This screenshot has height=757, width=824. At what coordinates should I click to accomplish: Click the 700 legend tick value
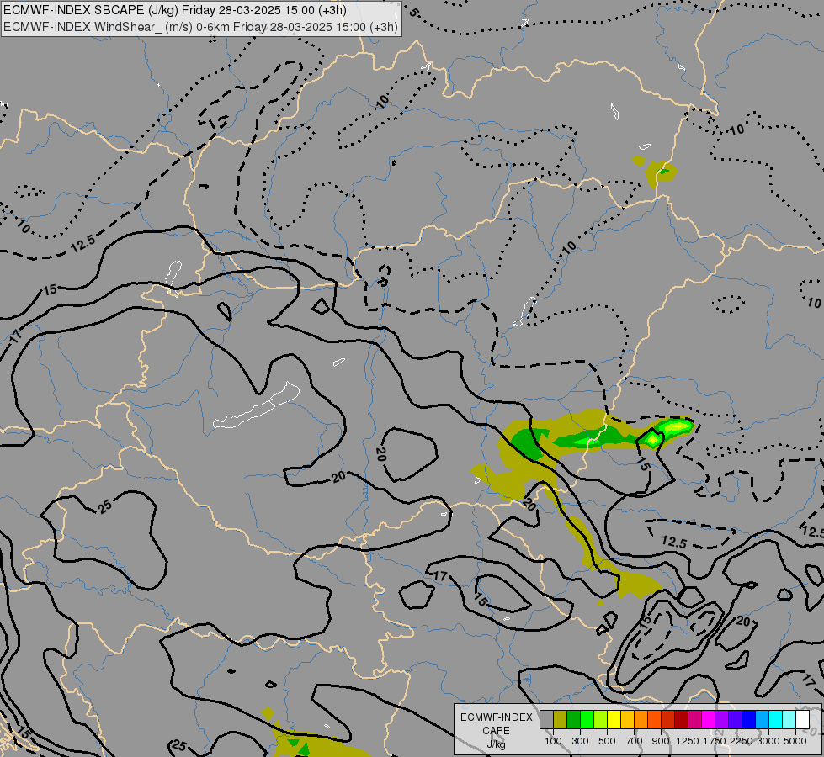[635, 741]
